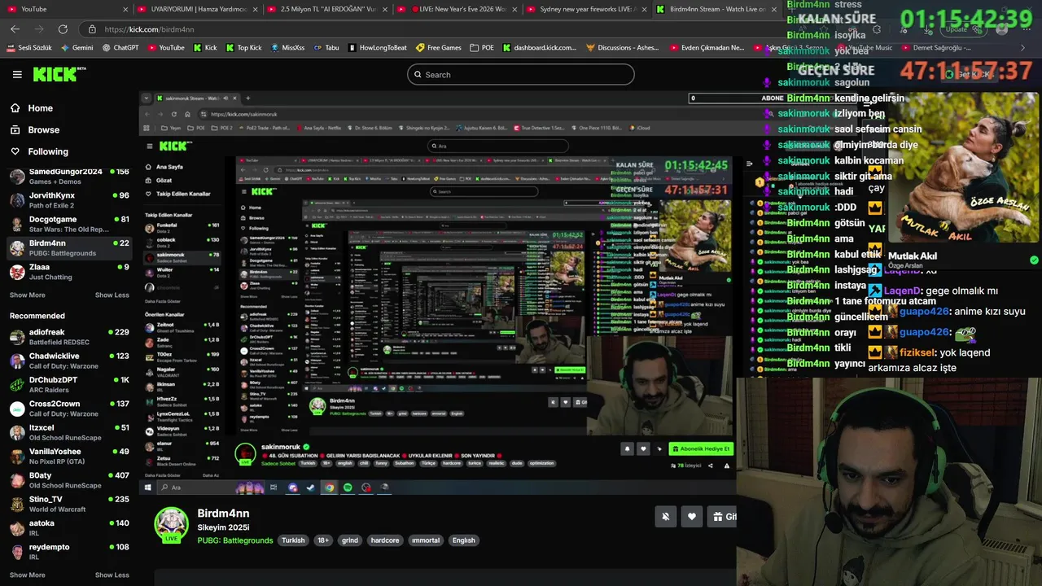Toggle bell on sakinmoruk's streamed page
Viewport: 1042px width, 586px height.
[x=627, y=448]
